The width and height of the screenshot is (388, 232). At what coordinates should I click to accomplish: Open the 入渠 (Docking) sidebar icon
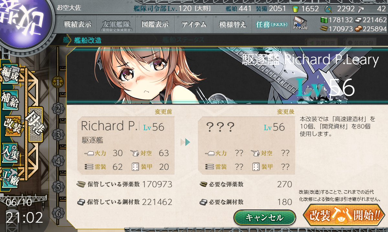[10, 152]
